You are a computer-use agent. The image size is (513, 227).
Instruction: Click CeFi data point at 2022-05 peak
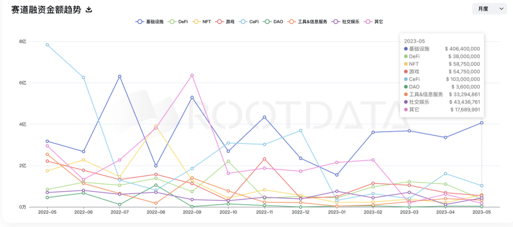(x=47, y=45)
